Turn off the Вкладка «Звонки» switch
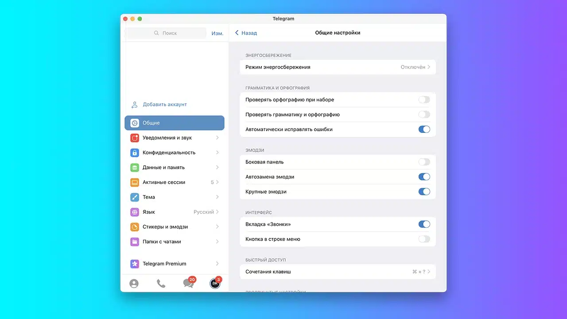Viewport: 567px width, 319px height. click(x=424, y=224)
